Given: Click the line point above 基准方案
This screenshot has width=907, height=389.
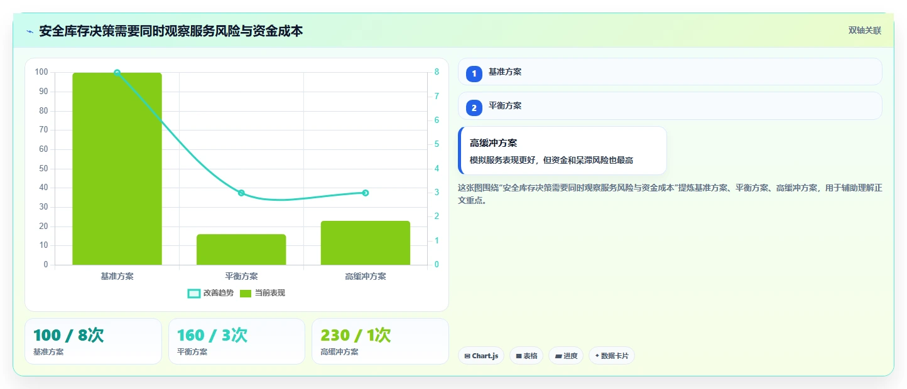Looking at the screenshot, I should point(117,73).
